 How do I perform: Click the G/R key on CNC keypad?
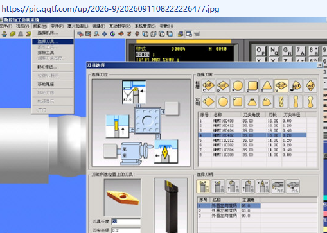[287, 51]
